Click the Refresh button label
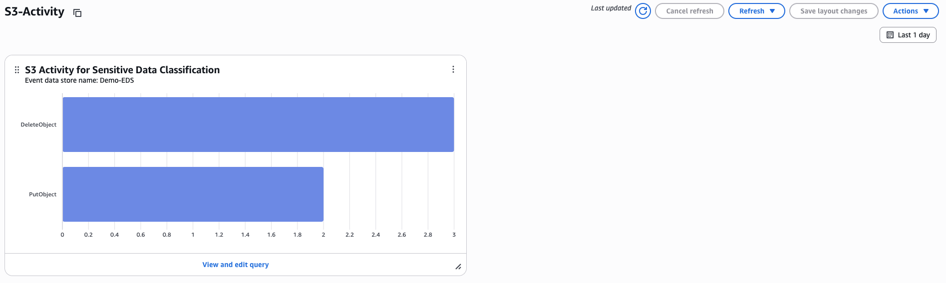 click(751, 11)
